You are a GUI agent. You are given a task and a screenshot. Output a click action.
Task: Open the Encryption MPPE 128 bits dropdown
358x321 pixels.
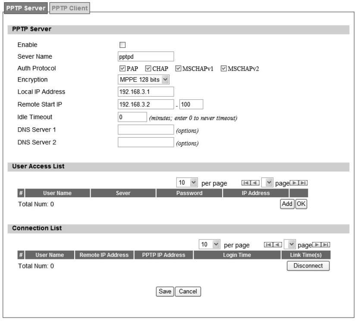coord(144,80)
